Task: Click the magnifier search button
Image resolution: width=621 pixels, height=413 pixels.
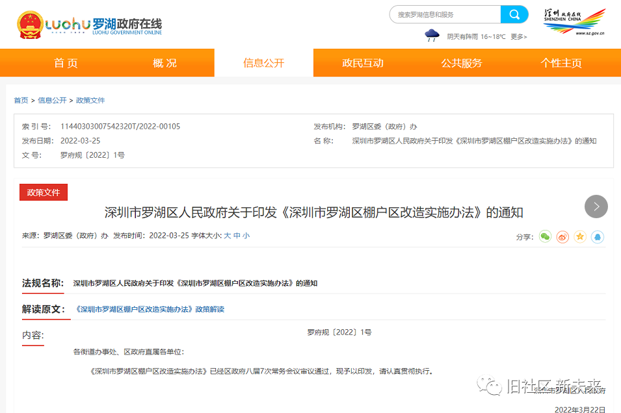Action: [x=514, y=14]
